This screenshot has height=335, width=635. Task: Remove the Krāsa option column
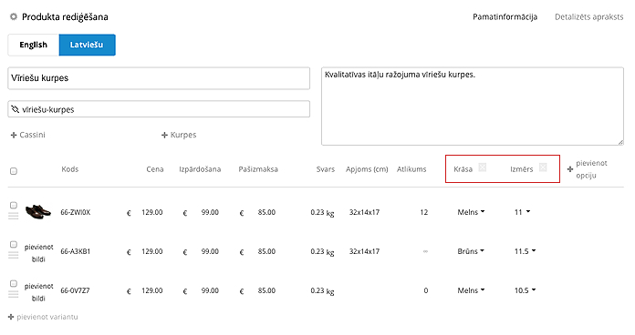tap(483, 167)
